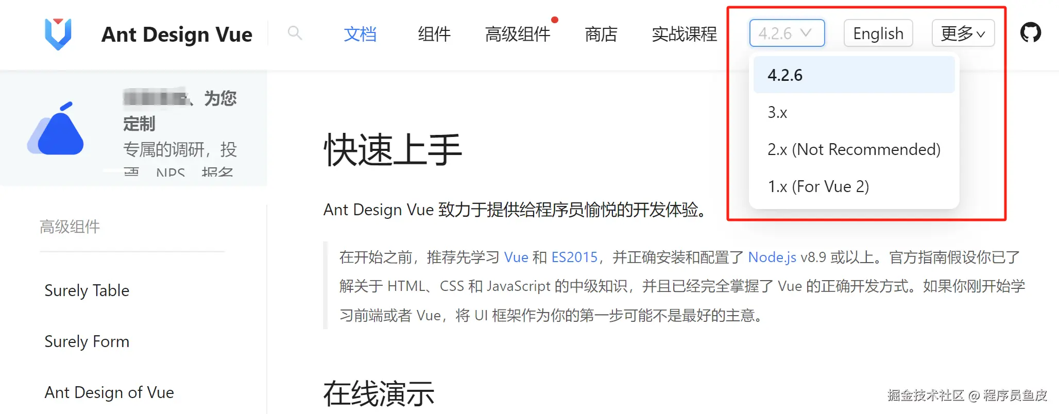This screenshot has height=414, width=1059.
Task: Choose 2.x (Not Recommended) version
Action: click(x=853, y=149)
